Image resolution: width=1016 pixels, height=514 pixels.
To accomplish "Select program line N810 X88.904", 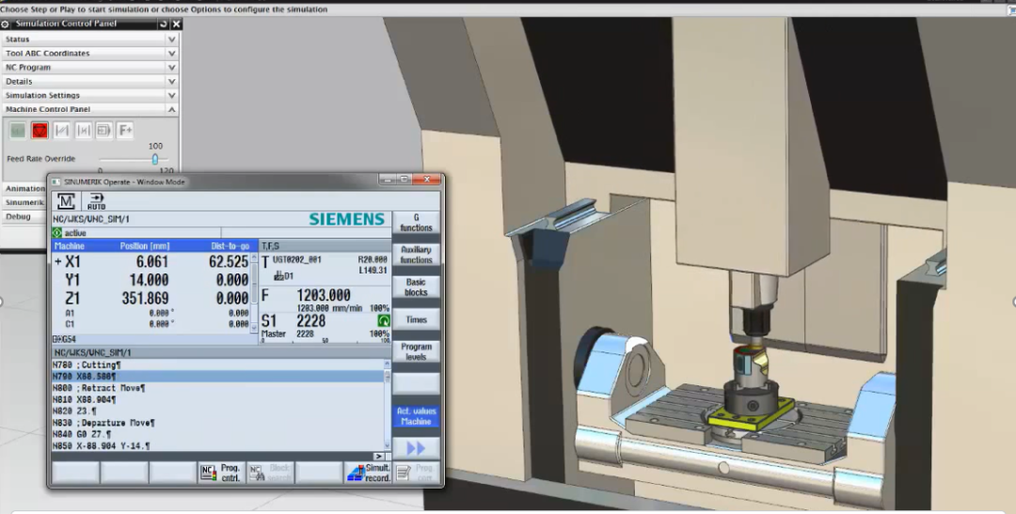I will (217, 399).
